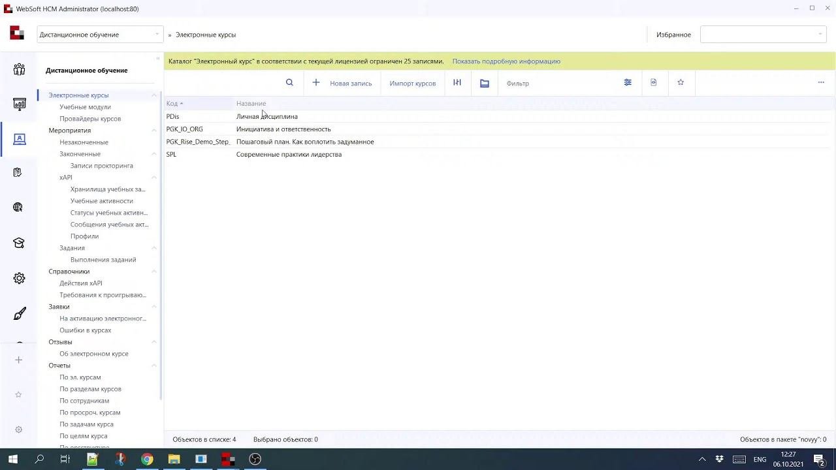Click the WebSoft logo at the top left
836x470 pixels.
click(17, 33)
